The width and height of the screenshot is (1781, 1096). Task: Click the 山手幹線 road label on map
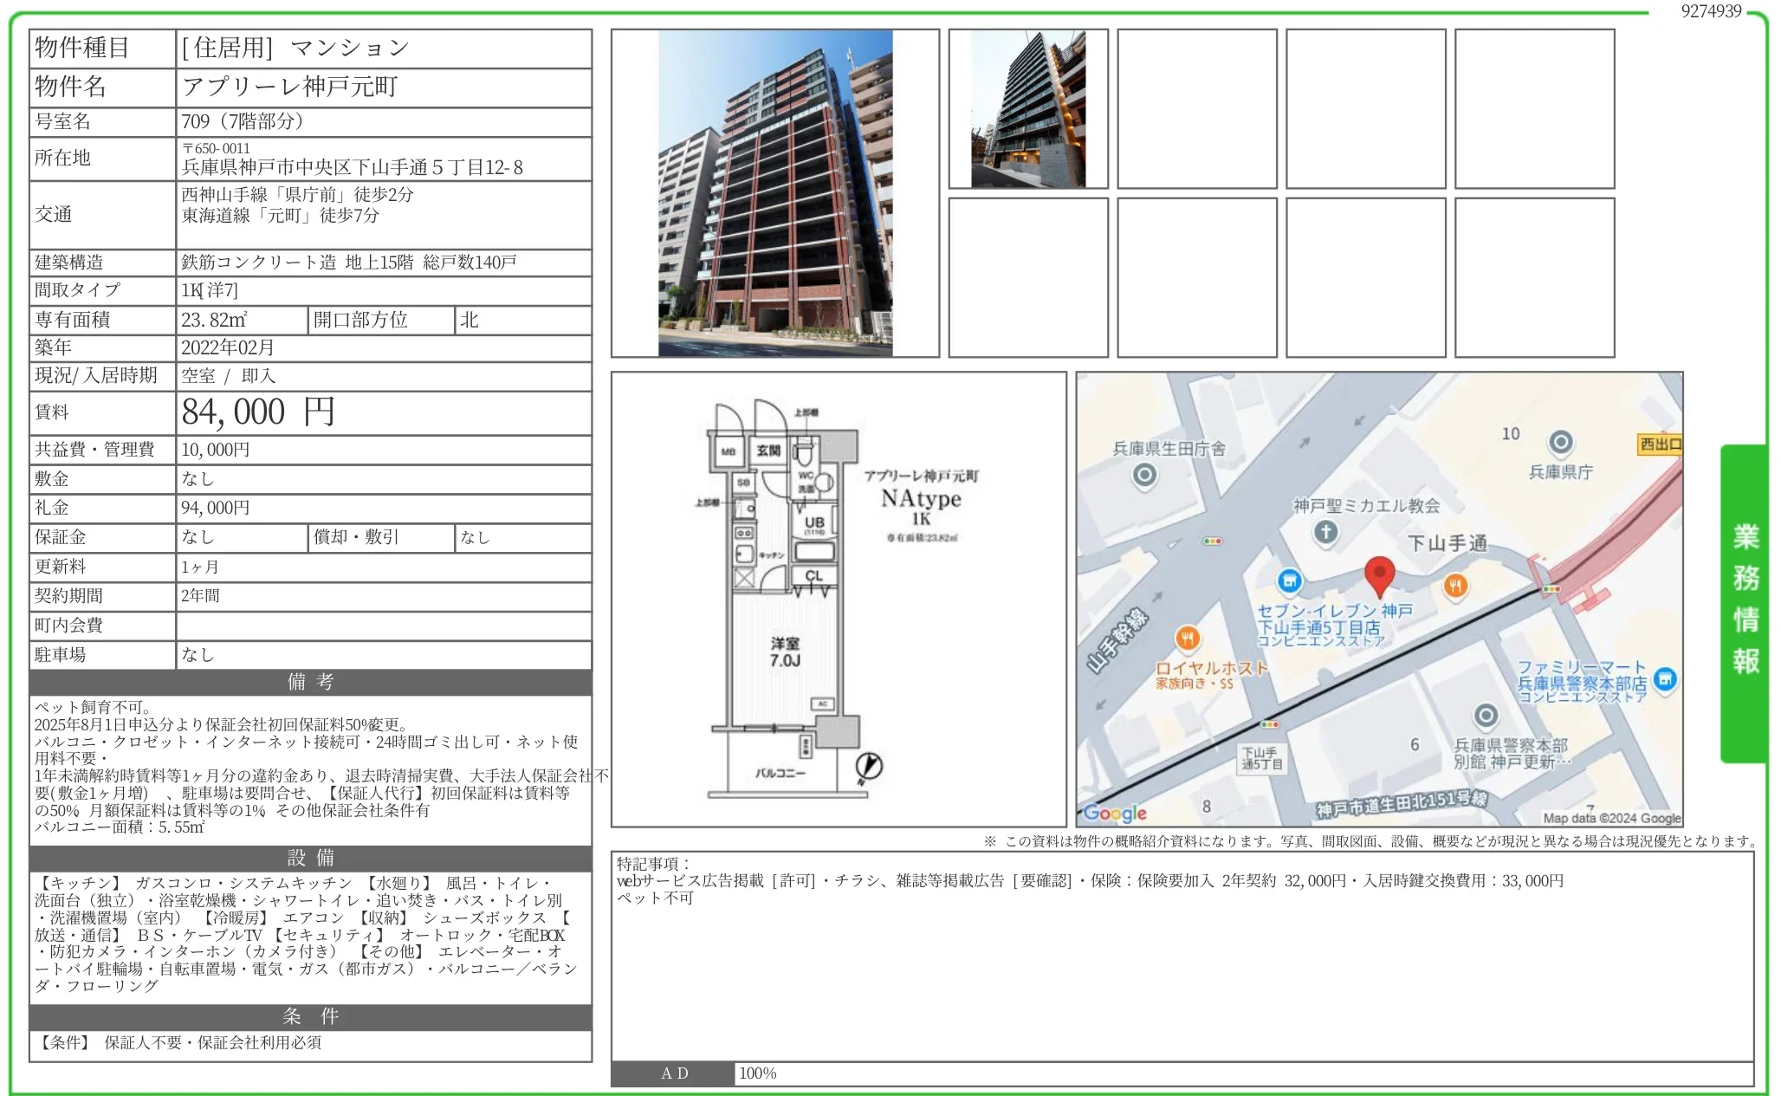[1117, 641]
